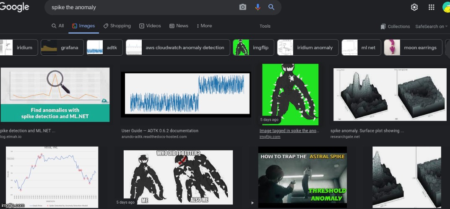The width and height of the screenshot is (450, 209).
Task: Open the user profile avatar
Action: (x=446, y=7)
